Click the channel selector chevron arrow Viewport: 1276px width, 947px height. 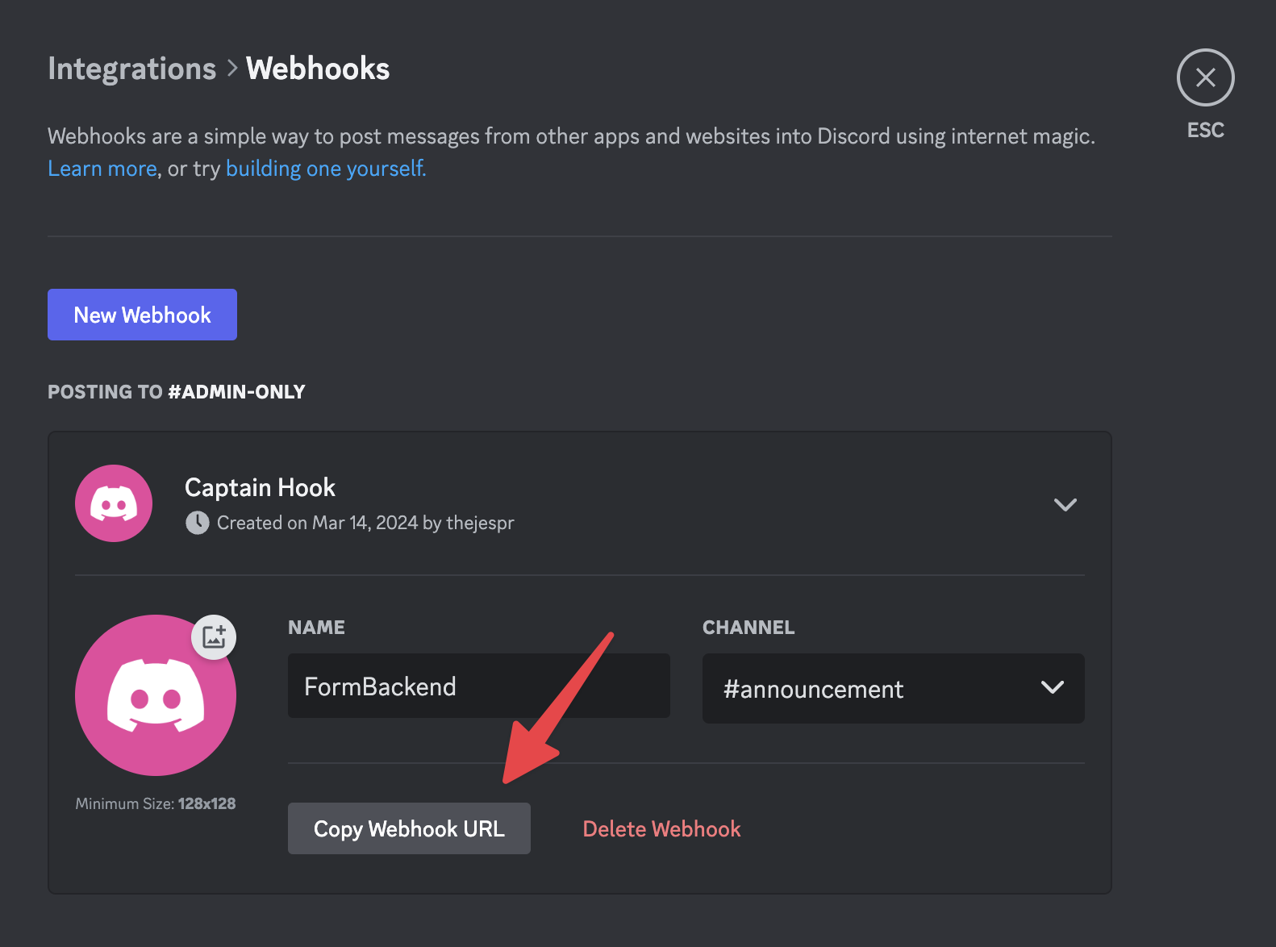[1052, 689]
